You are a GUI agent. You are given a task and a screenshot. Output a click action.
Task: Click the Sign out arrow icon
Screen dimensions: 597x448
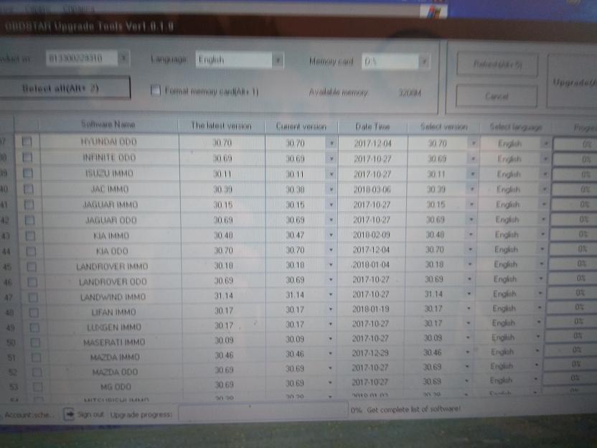tap(69, 414)
